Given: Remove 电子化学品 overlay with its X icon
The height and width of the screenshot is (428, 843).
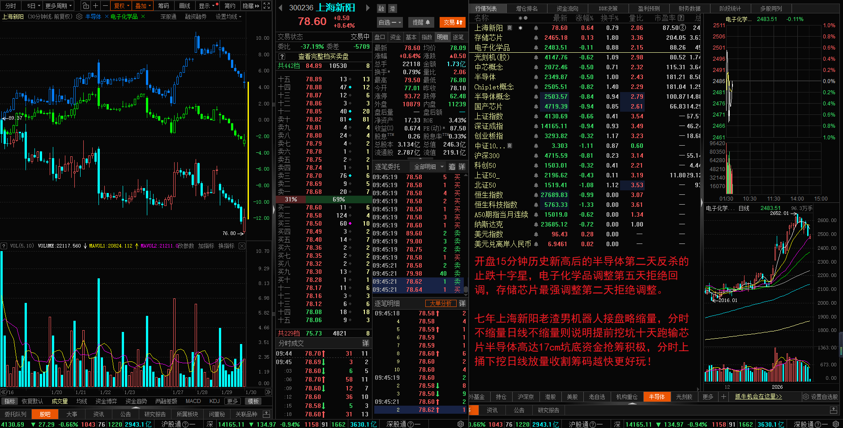Looking at the screenshot, I should point(143,17).
